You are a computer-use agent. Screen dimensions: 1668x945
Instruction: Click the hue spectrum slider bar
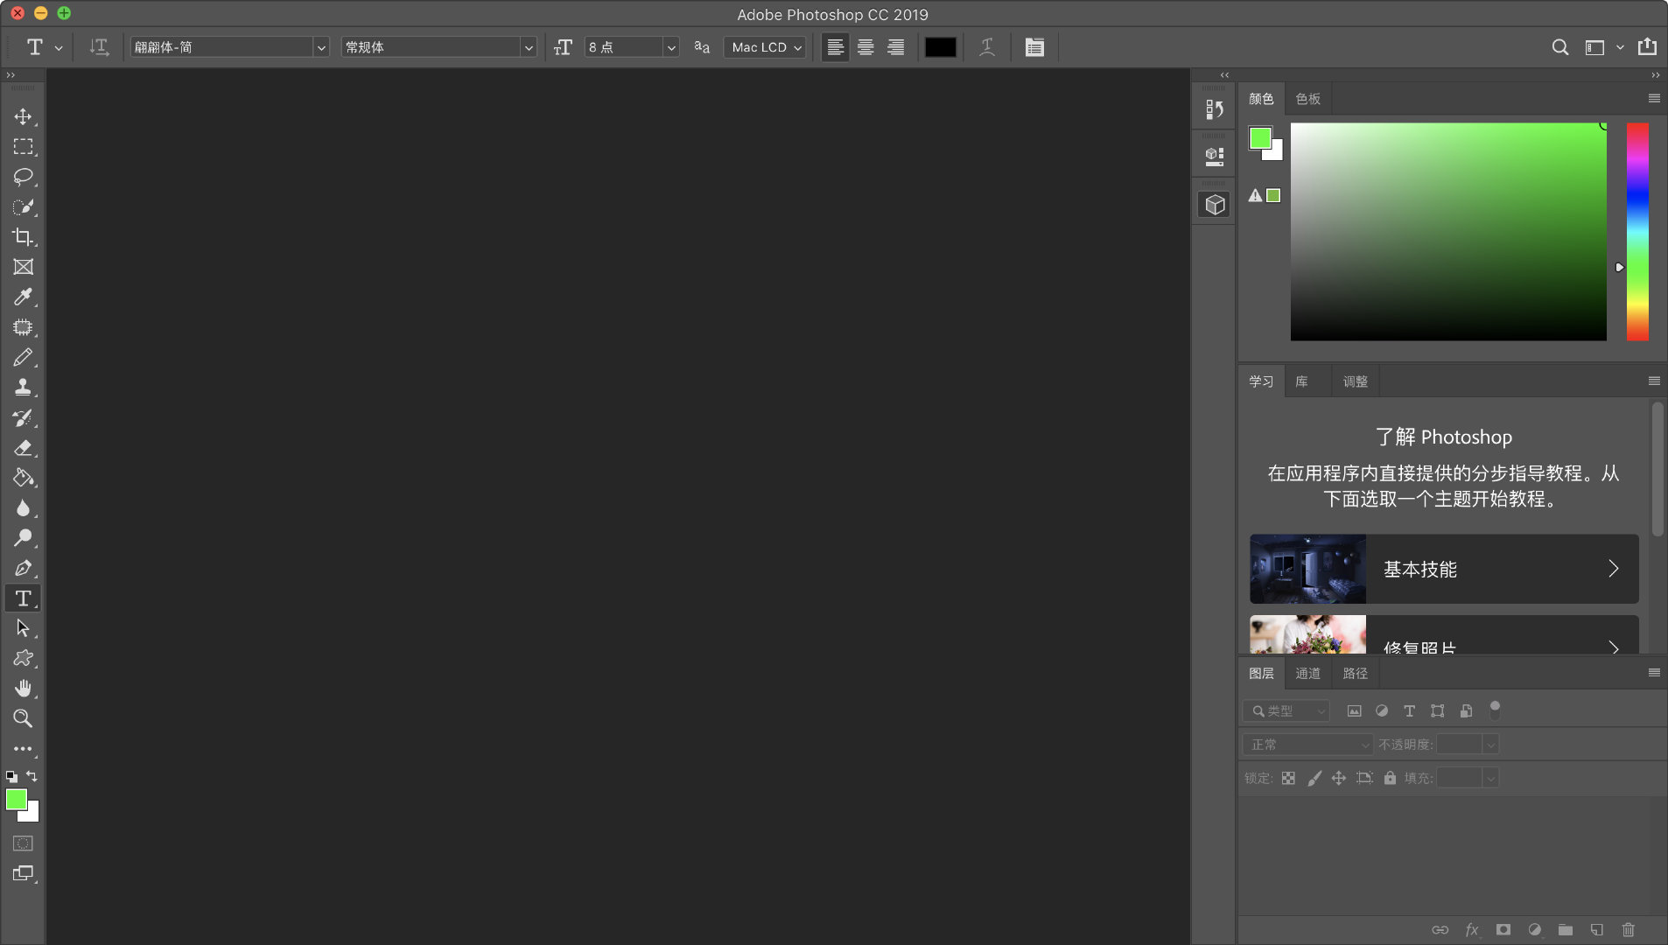1637,232
